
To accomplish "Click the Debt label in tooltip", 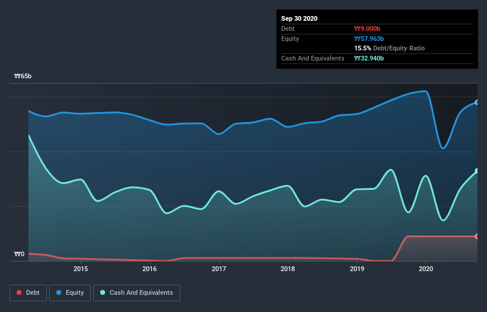I will [x=288, y=29].
